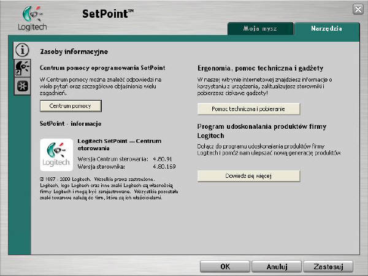
Task: Switch to the Moja mysz tab
Action: pyautogui.click(x=260, y=29)
